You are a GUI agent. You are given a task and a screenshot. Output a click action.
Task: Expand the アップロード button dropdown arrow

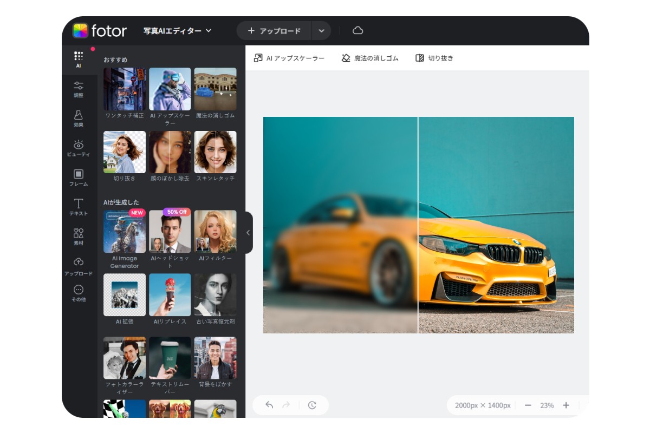point(321,31)
